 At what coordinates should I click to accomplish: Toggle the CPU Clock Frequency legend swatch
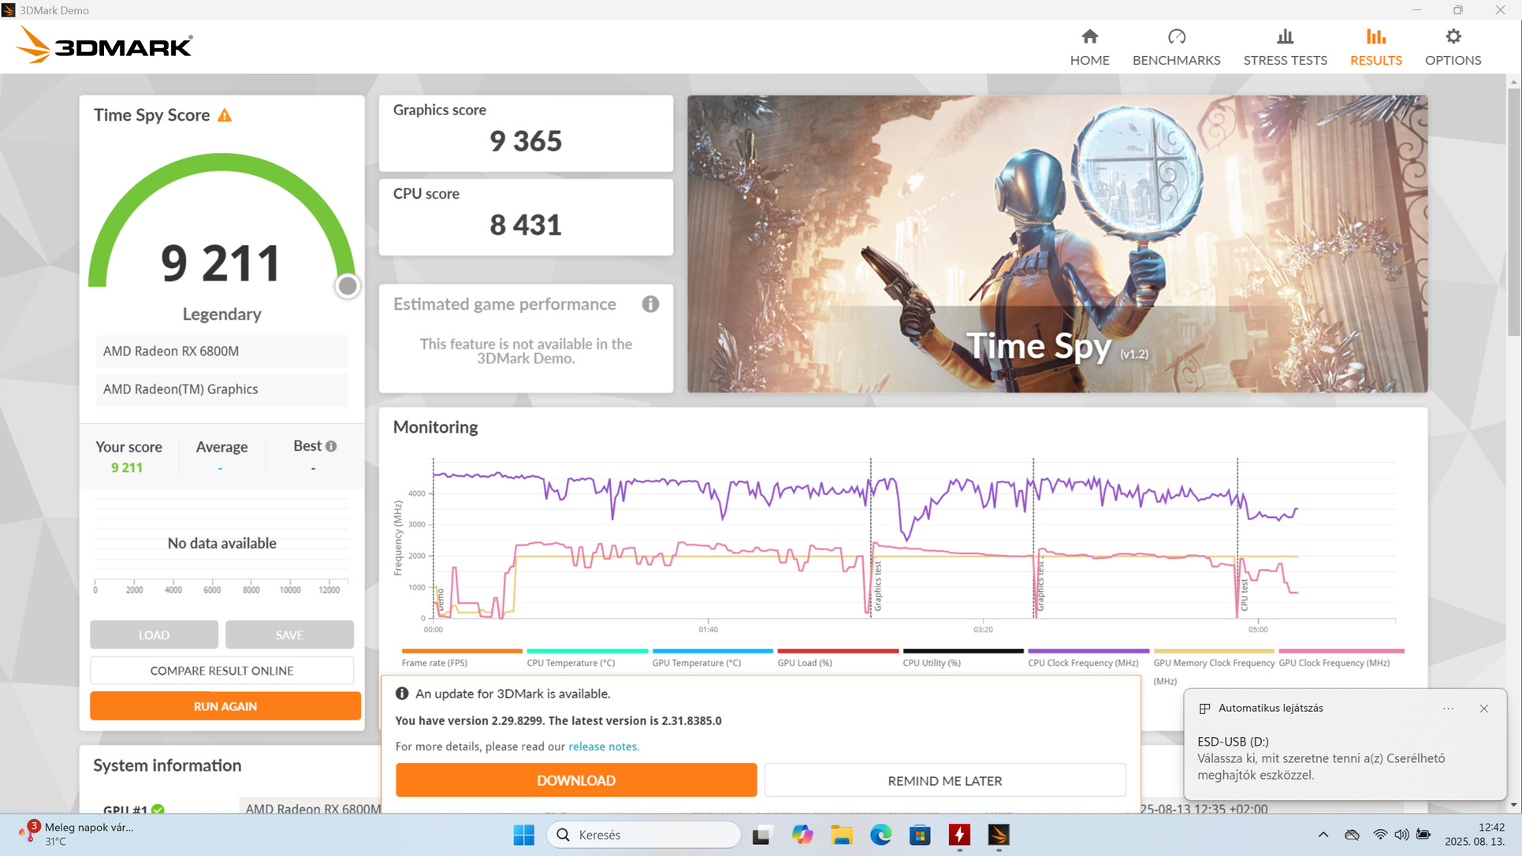tap(1088, 651)
